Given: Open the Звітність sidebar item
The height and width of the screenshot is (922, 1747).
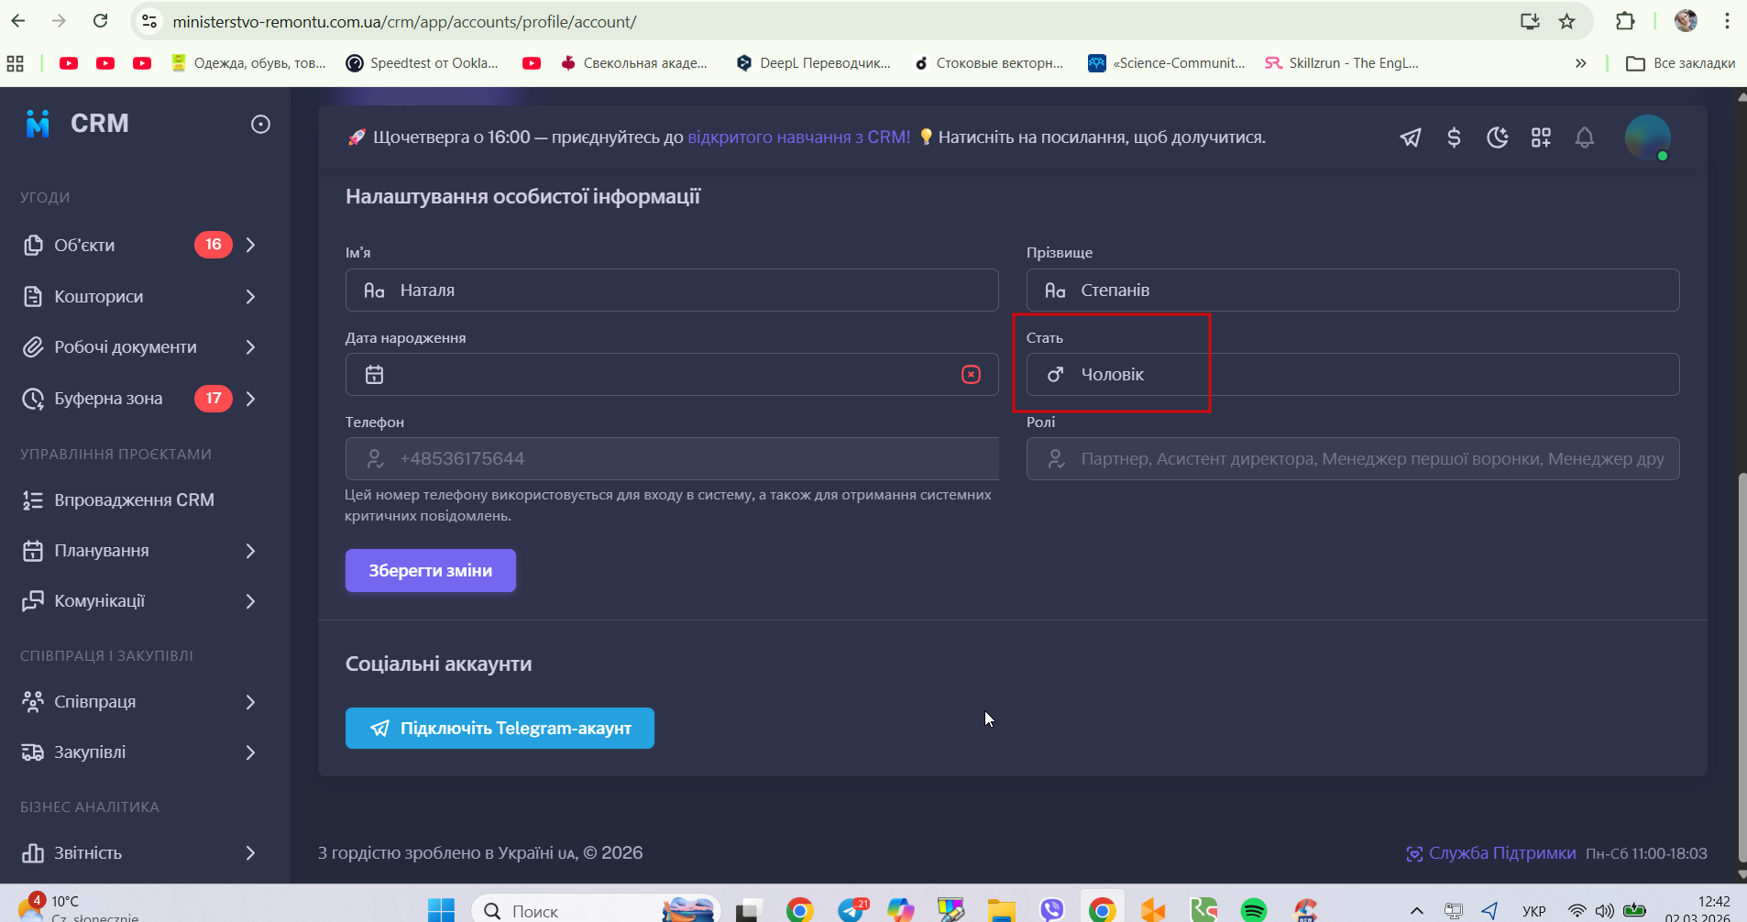Looking at the screenshot, I should (x=140, y=853).
